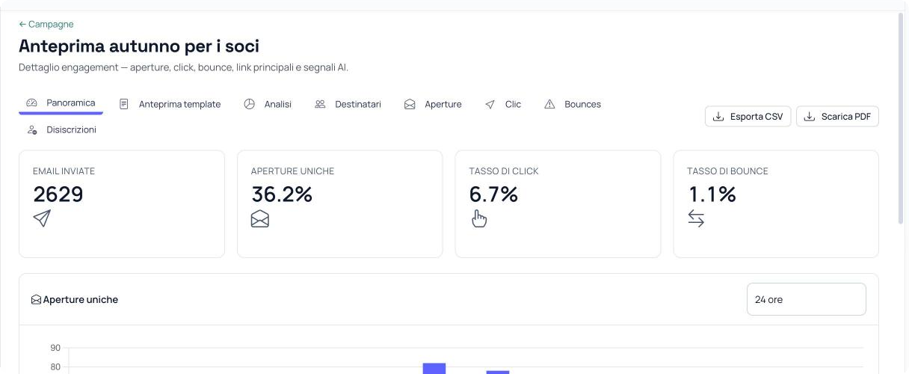The image size is (909, 374).
Task: Click the Tasso di click value 6.7%
Action: coord(493,194)
